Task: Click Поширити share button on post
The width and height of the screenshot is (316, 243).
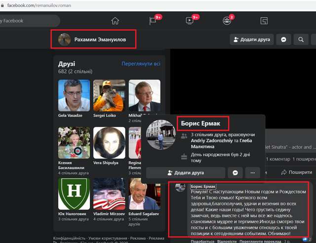Action: click(296, 172)
